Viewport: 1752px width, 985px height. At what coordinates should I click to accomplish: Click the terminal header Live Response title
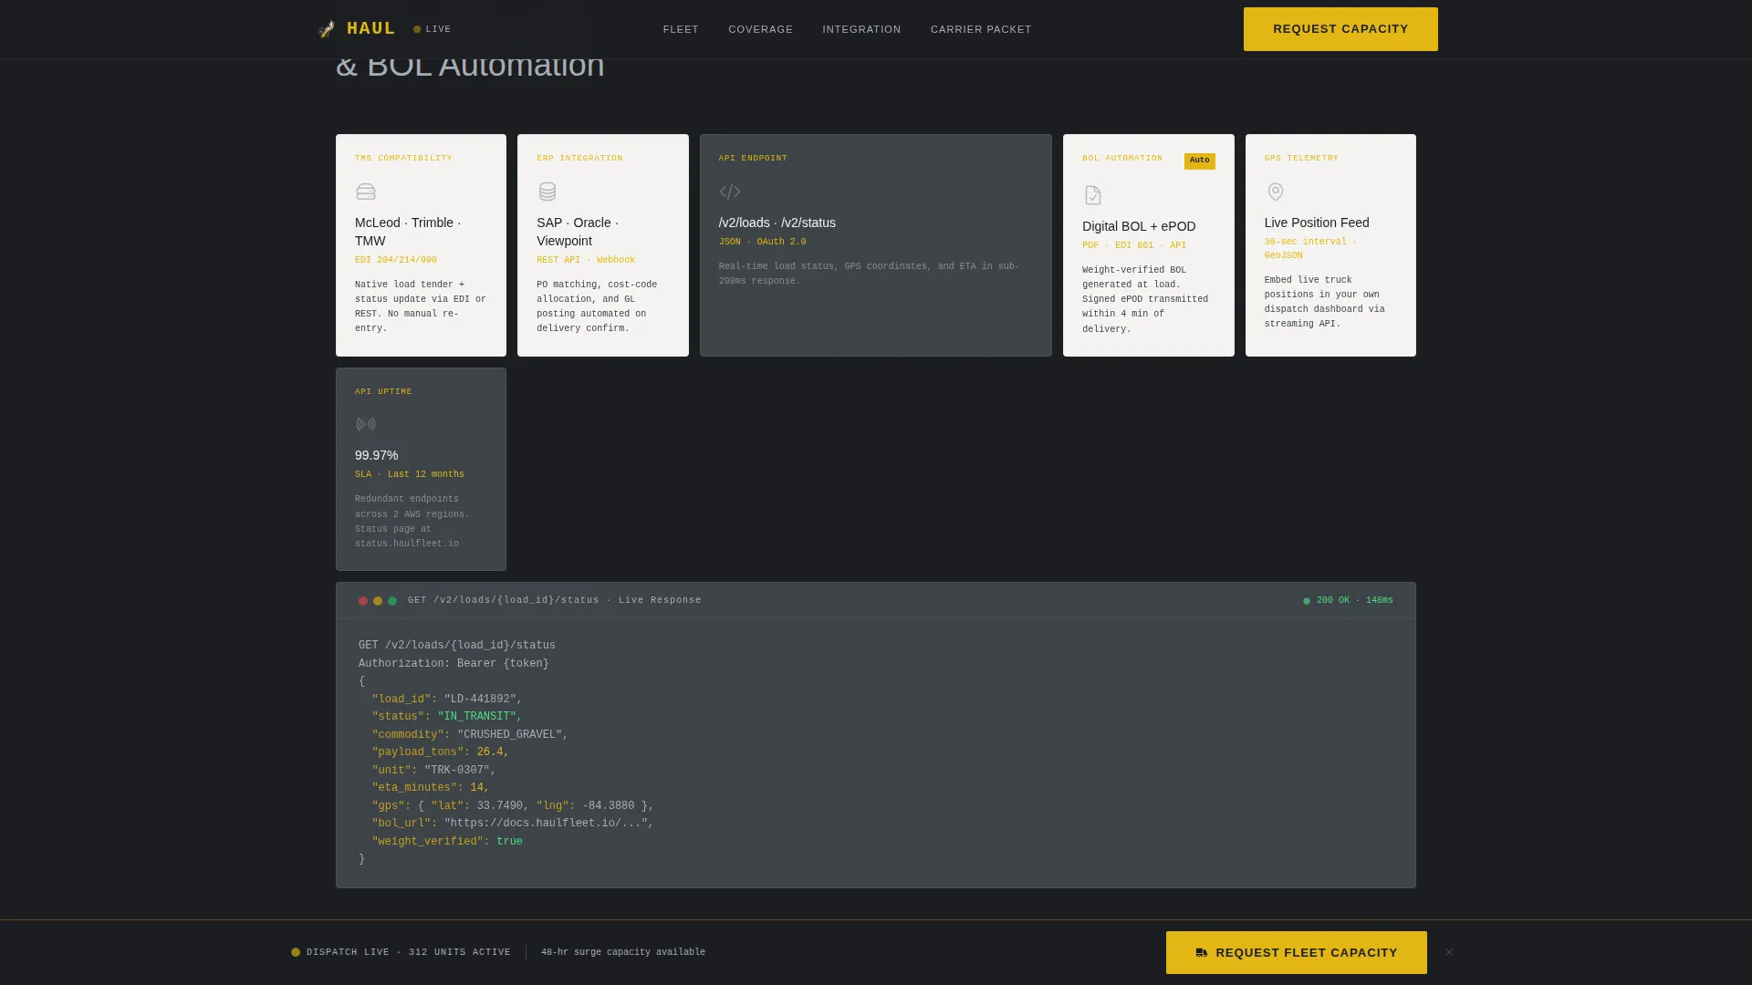[555, 600]
